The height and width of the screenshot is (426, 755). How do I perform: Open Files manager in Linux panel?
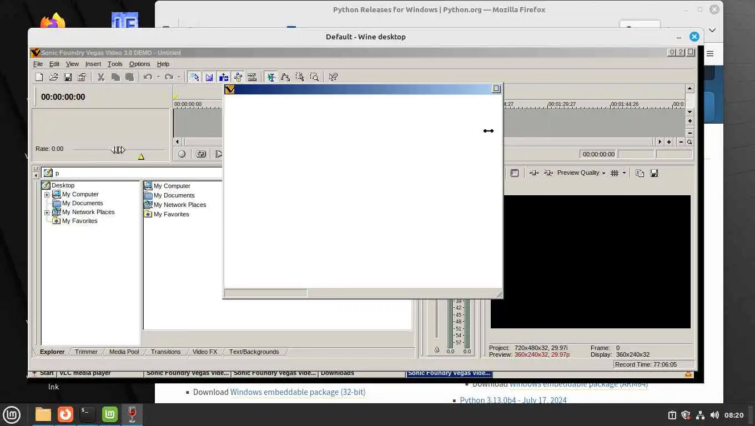click(43, 414)
